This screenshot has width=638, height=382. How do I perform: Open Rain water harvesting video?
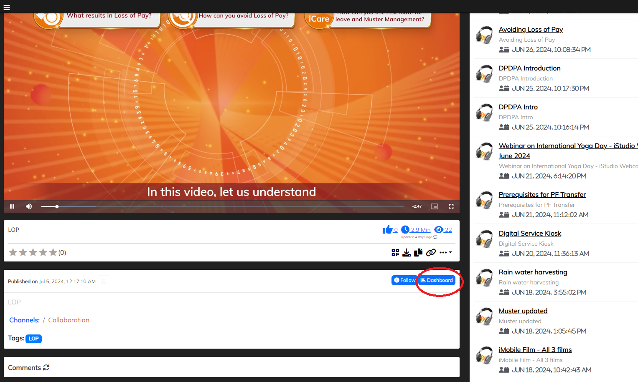click(533, 272)
